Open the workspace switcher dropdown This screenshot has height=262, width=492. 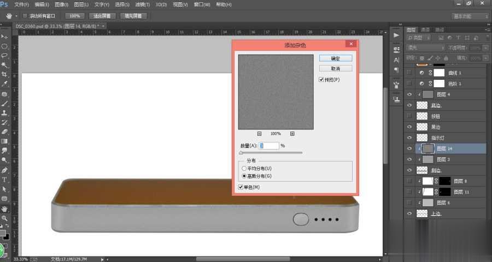tap(470, 16)
